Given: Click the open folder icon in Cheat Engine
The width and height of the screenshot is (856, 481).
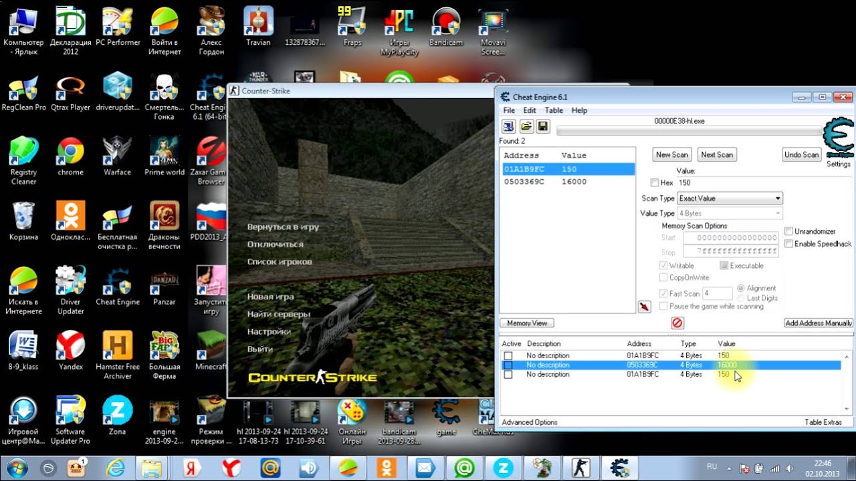Looking at the screenshot, I should point(526,127).
